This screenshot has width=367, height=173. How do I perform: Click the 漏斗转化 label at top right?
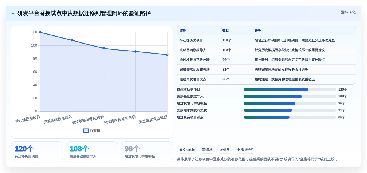coord(348,12)
